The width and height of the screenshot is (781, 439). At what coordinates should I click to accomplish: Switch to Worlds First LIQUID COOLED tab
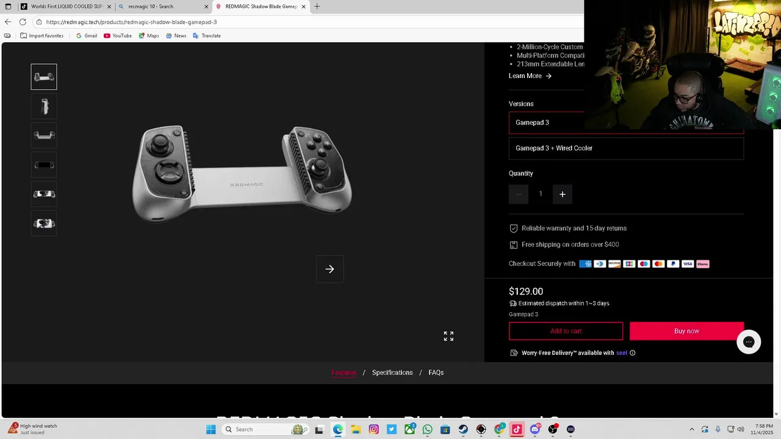67,7
